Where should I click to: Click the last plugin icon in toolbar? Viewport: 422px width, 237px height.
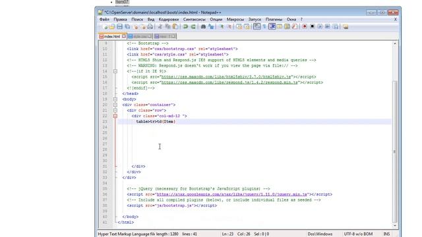[x=346, y=26]
